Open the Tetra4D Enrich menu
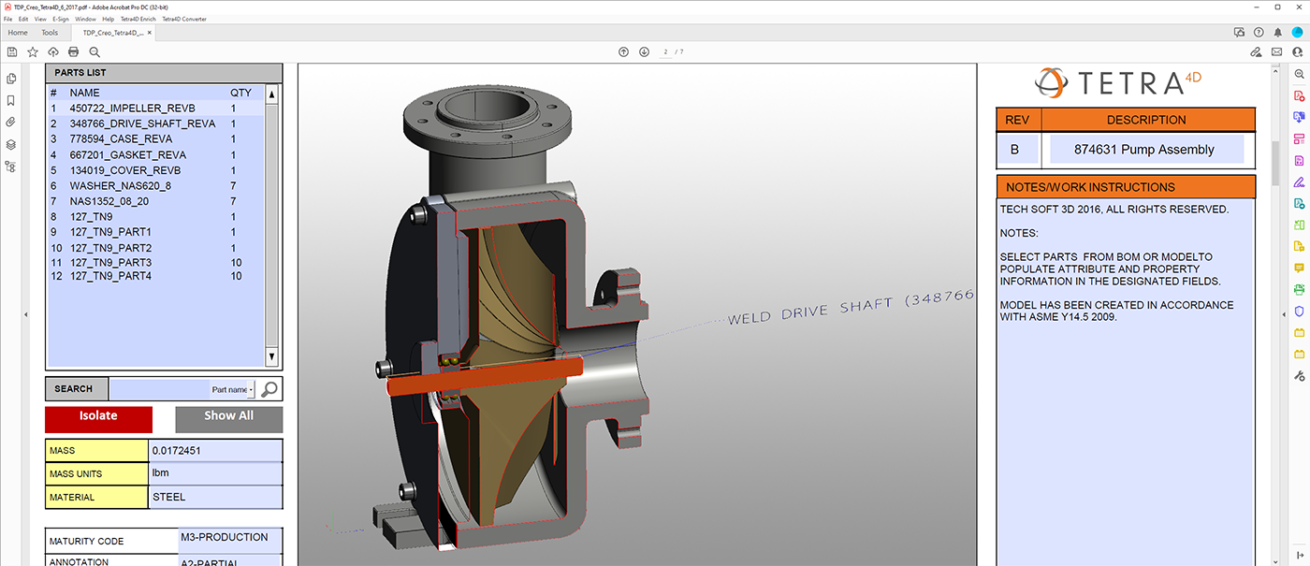Viewport: 1310px width, 566px height. coord(138,19)
